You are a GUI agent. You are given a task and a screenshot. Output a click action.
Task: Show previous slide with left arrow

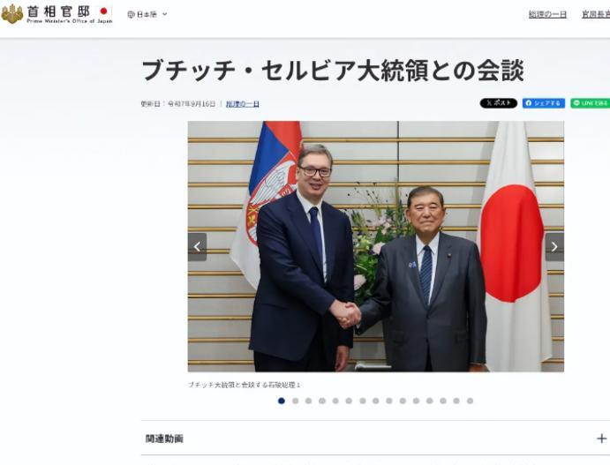click(x=197, y=247)
